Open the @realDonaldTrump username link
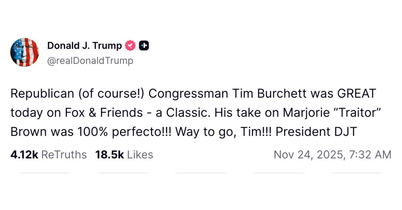This screenshot has width=402, height=210. (90, 61)
